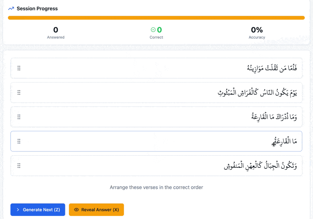This screenshot has height=219, width=313.
Task: Click the 0% Accuracy statistic
Action: tap(257, 30)
